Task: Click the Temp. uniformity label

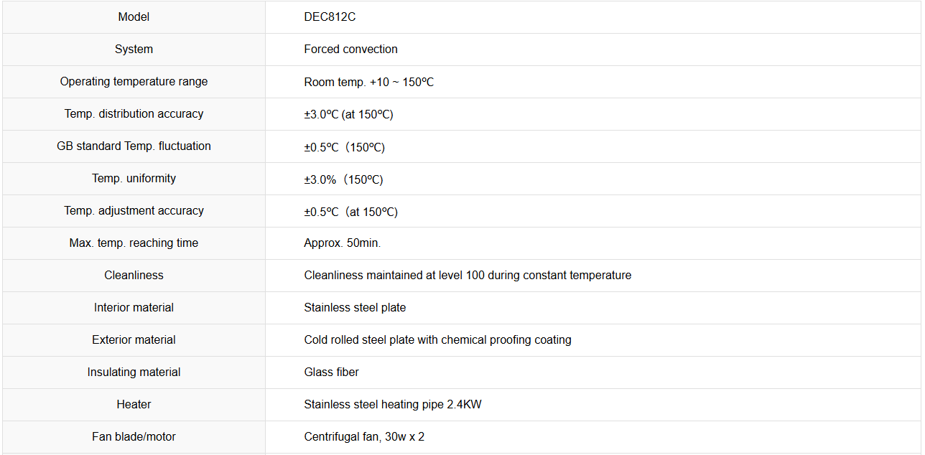Action: coord(134,178)
